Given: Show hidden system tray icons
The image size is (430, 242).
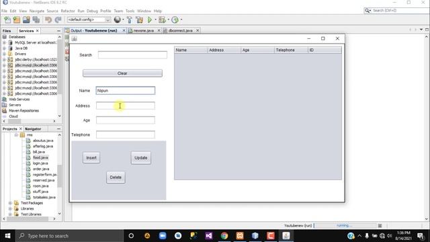Looking at the screenshot, I should (359, 236).
